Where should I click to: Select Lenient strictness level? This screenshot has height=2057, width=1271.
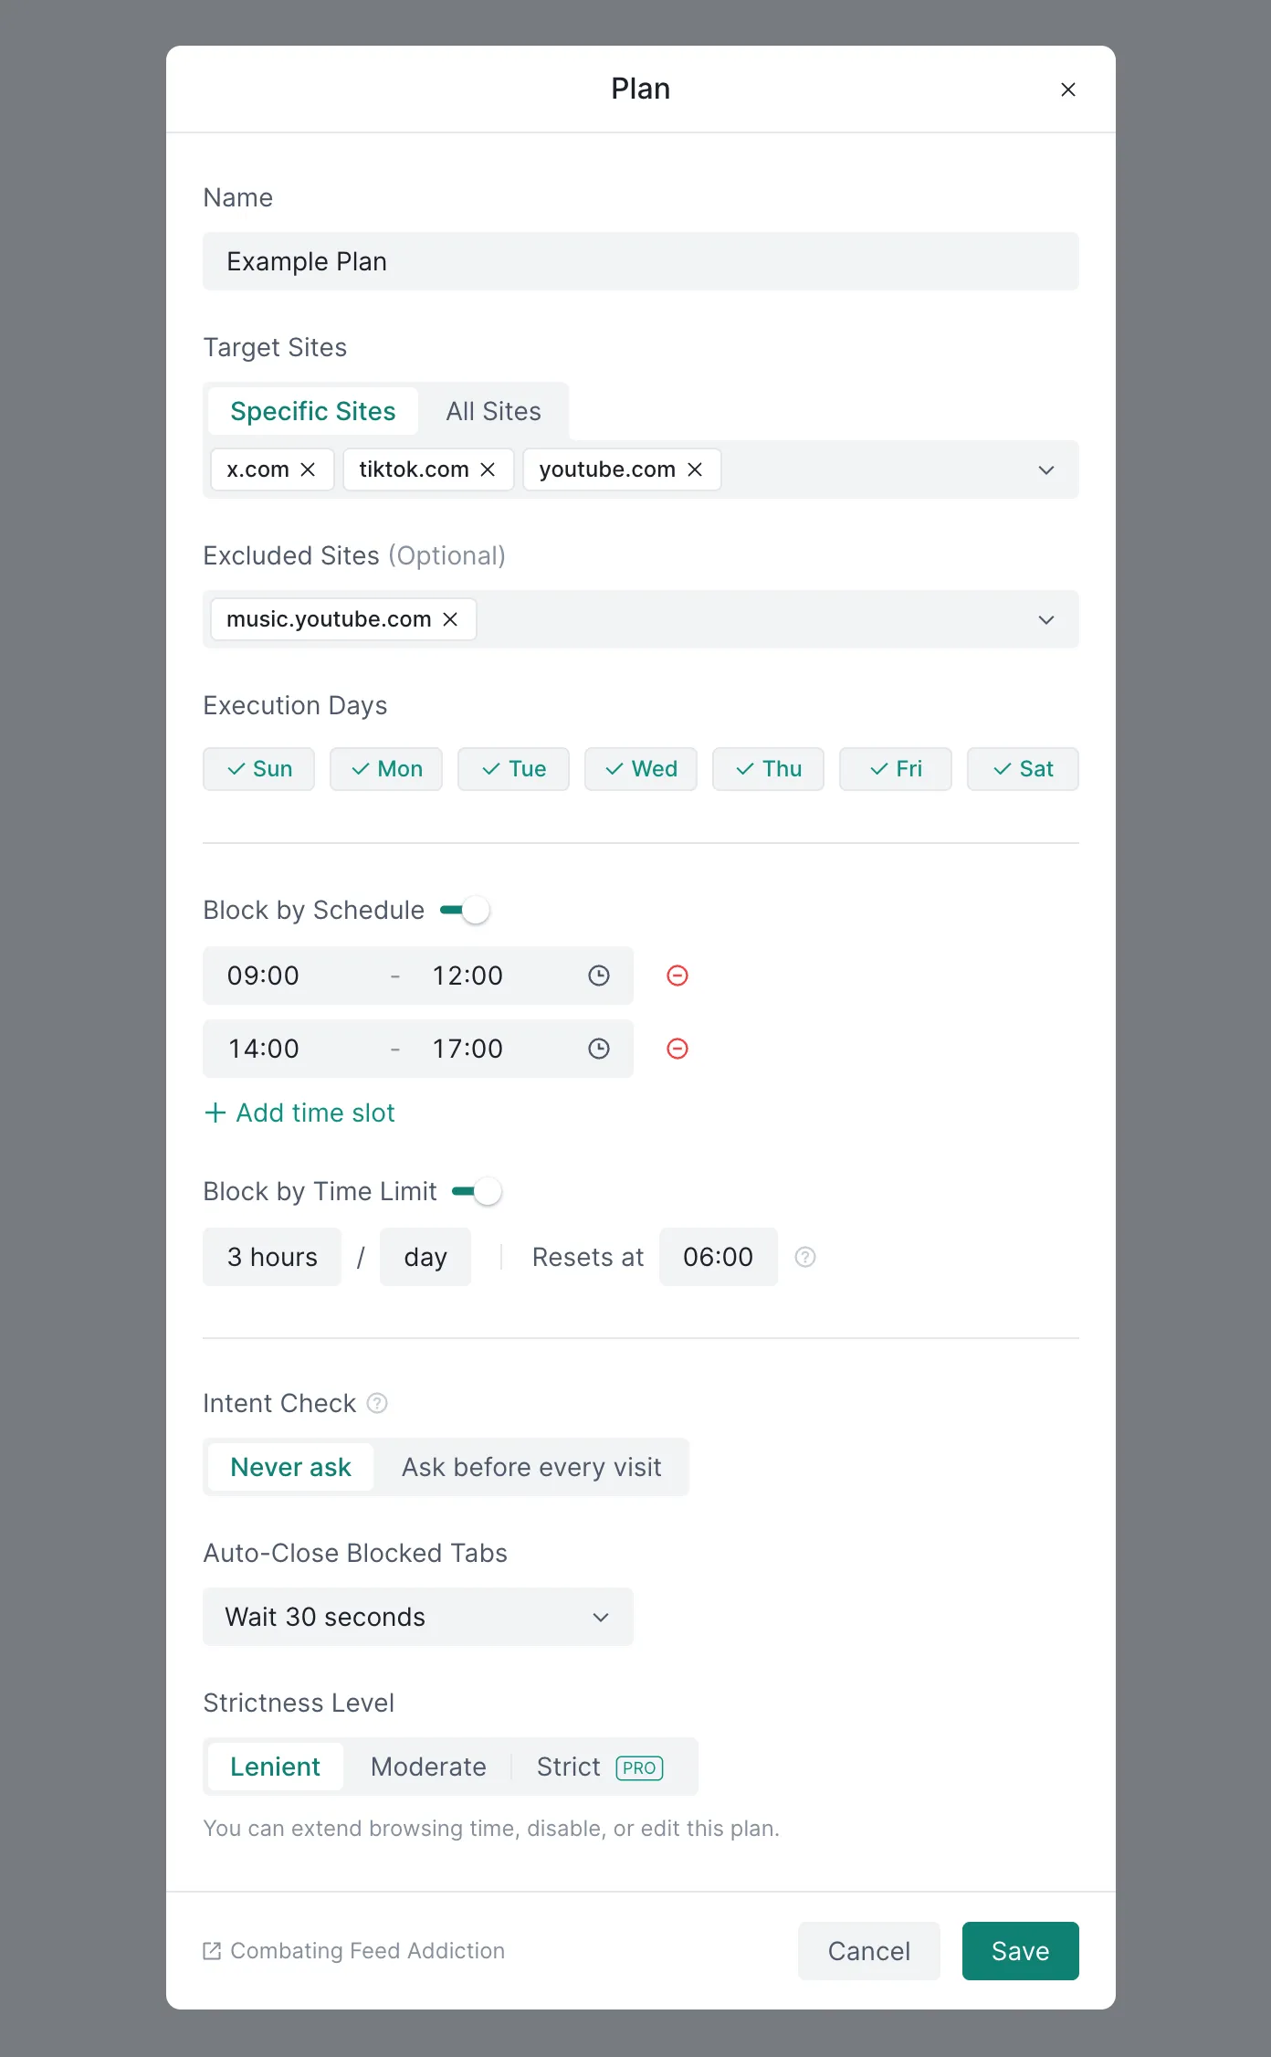(x=275, y=1767)
